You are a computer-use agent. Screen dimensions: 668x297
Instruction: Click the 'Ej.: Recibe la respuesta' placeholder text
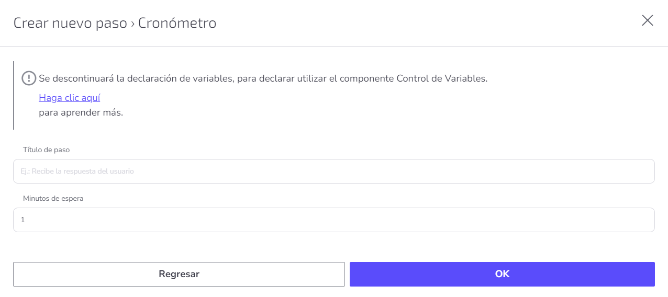pyautogui.click(x=77, y=171)
